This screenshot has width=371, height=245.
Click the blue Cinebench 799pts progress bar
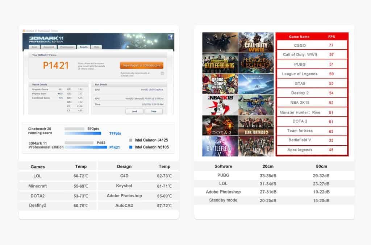tap(83, 133)
